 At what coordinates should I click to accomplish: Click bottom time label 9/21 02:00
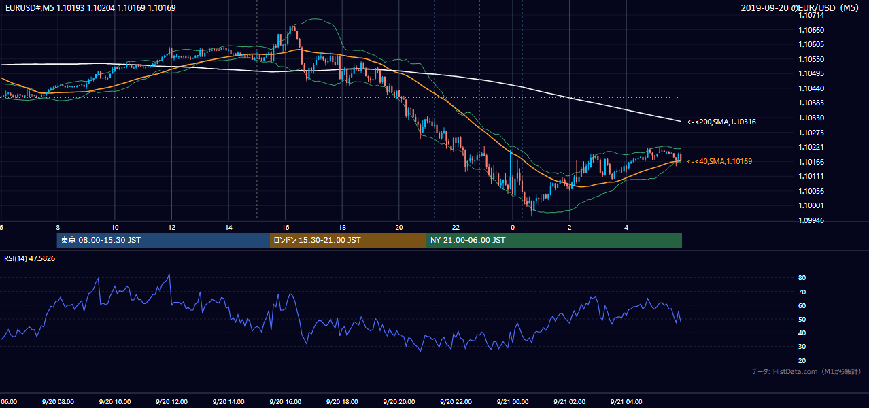569,402
